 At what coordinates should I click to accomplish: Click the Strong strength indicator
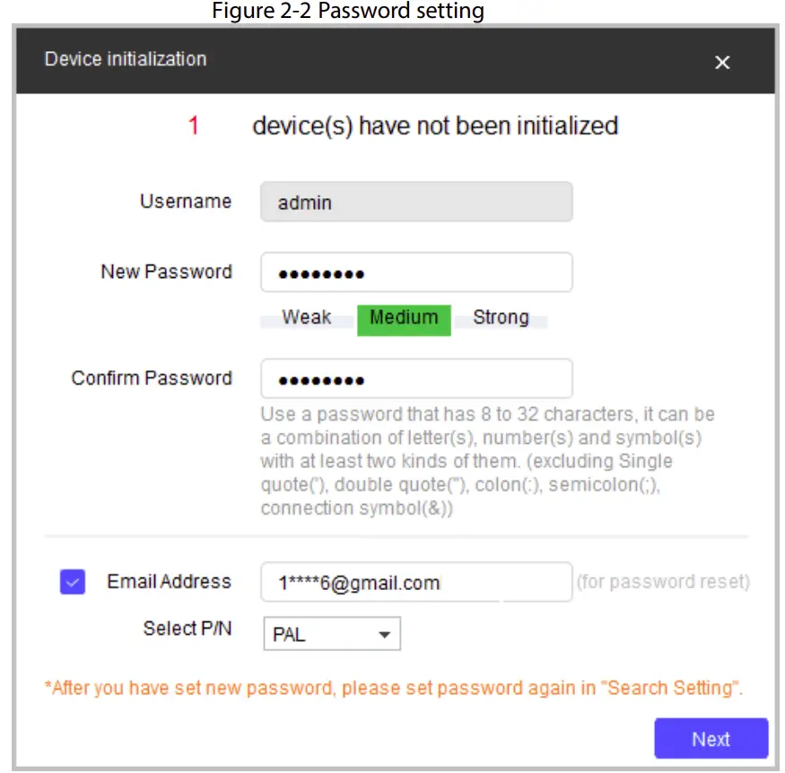point(501,317)
